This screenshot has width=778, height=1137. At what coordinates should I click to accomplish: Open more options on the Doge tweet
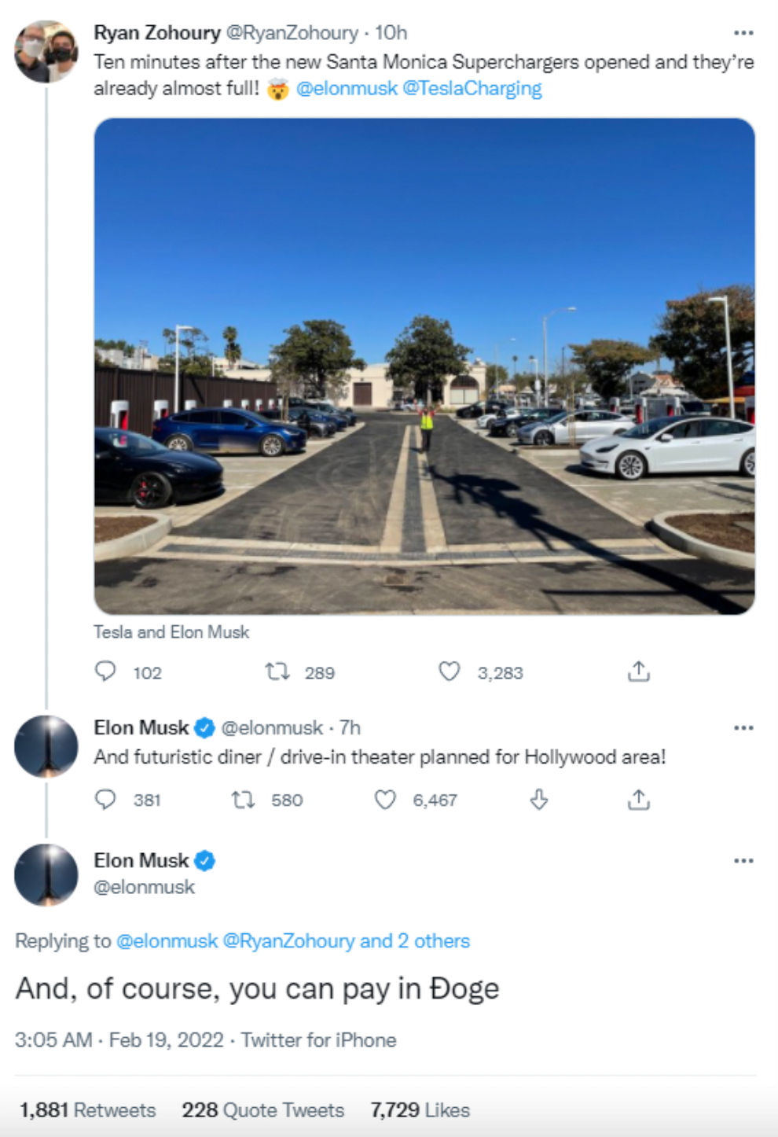coord(743,861)
